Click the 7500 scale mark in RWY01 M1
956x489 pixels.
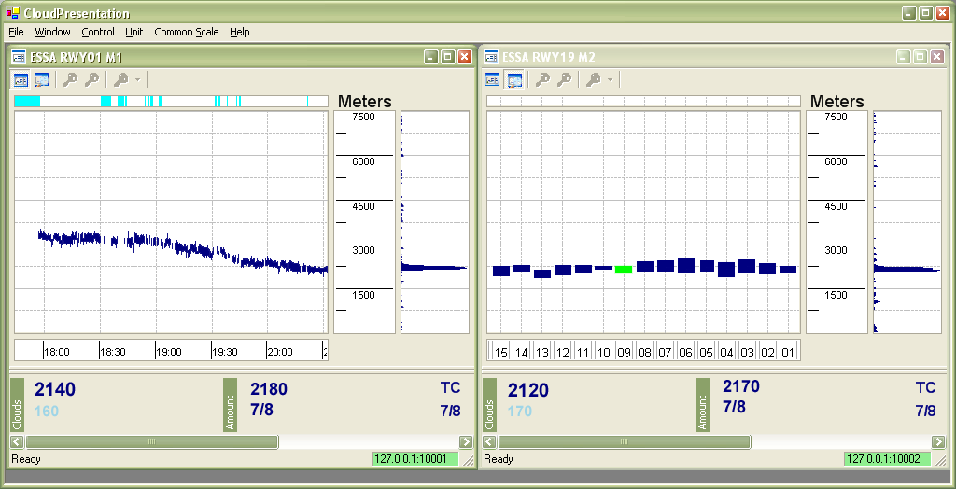pyautogui.click(x=365, y=117)
